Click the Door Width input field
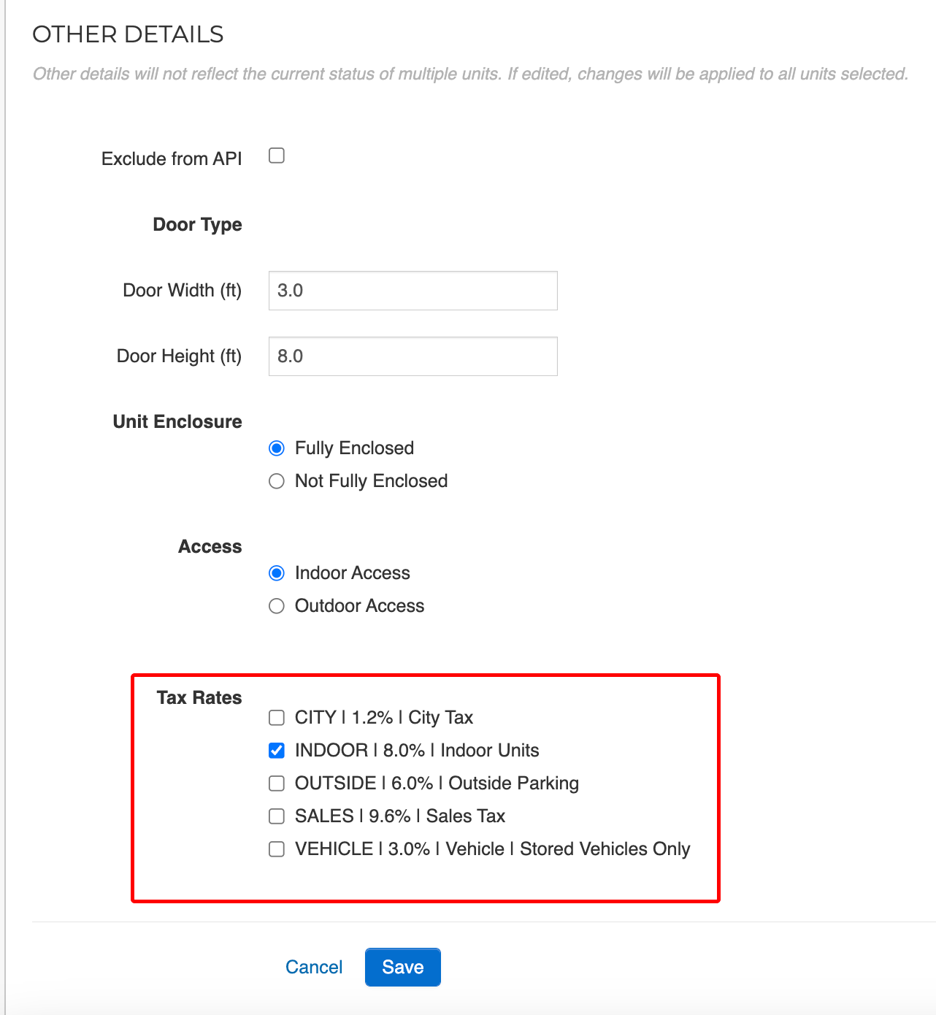The image size is (936, 1015). (x=413, y=291)
